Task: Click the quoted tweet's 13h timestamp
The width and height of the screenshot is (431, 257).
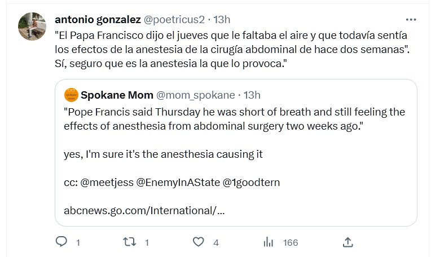Action: [x=251, y=94]
